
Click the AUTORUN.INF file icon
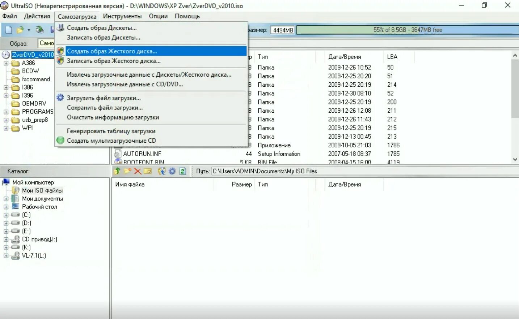point(118,154)
